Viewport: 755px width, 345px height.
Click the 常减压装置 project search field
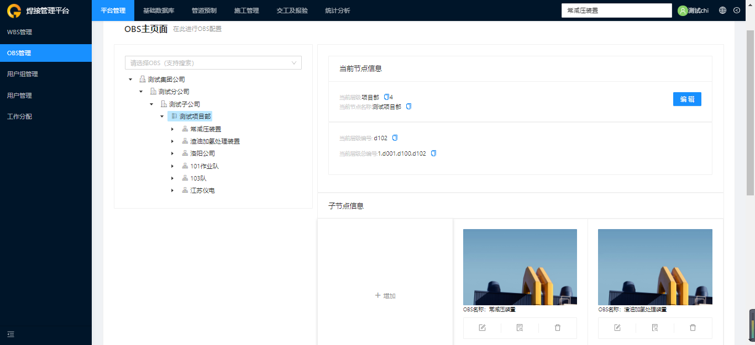[x=616, y=10]
